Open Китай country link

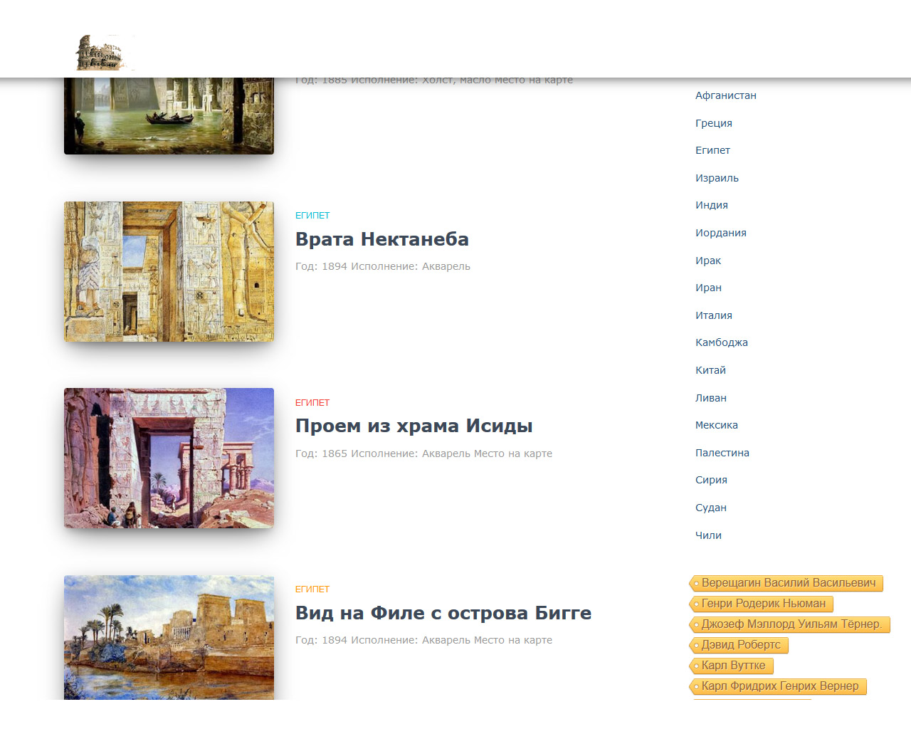coord(710,370)
